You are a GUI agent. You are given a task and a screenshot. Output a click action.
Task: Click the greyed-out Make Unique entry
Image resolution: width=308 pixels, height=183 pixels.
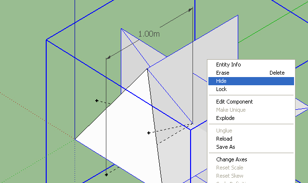click(251, 110)
